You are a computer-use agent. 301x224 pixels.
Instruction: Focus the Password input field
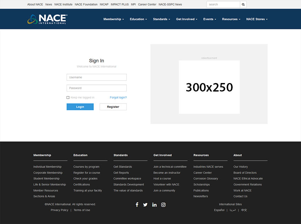(97, 88)
